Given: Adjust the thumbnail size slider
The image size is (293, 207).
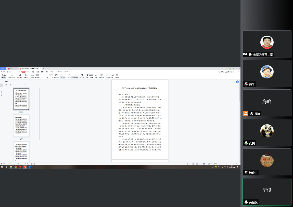Looking at the screenshot, I should [11, 85].
